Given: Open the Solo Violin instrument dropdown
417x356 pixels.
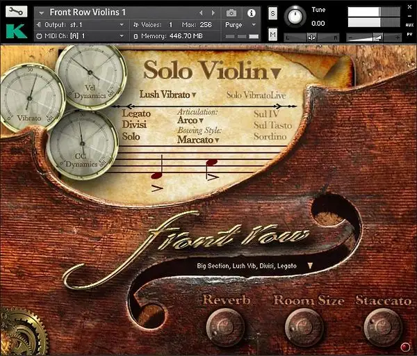Looking at the screenshot, I should (212, 71).
